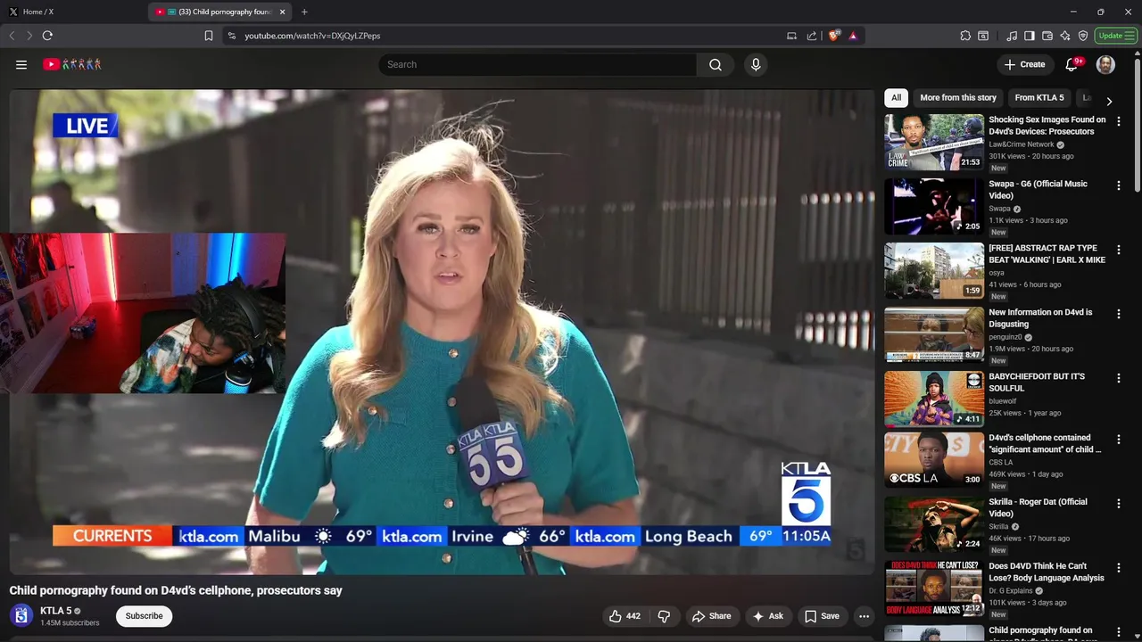Toggle the browser sidebar panel icon
This screenshot has width=1142, height=642.
(1030, 36)
